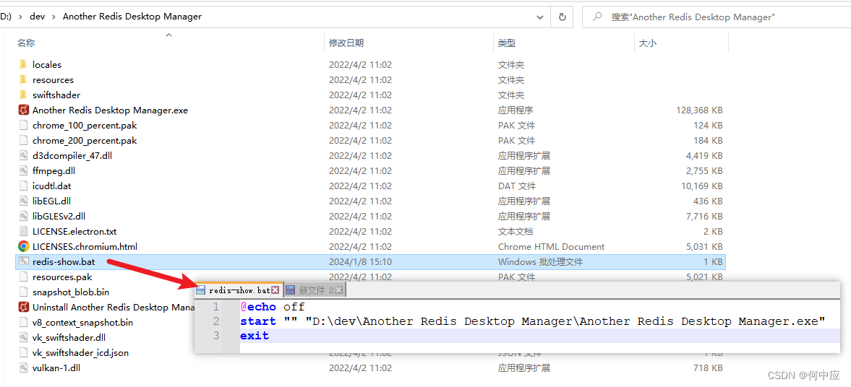Switch to redis-show.bat editor tab
The image size is (851, 387).
click(239, 290)
